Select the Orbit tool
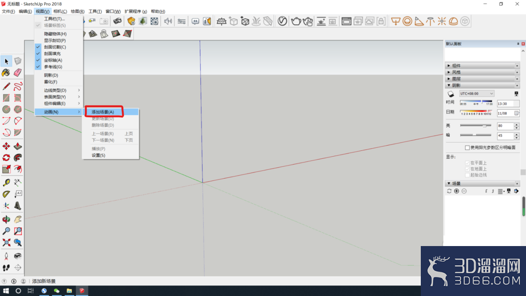This screenshot has height=296, width=526. click(6, 219)
